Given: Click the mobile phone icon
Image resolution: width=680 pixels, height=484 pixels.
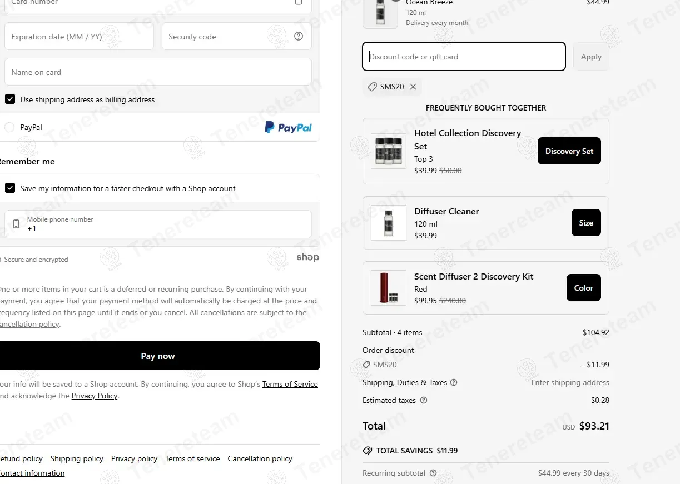Looking at the screenshot, I should (16, 224).
